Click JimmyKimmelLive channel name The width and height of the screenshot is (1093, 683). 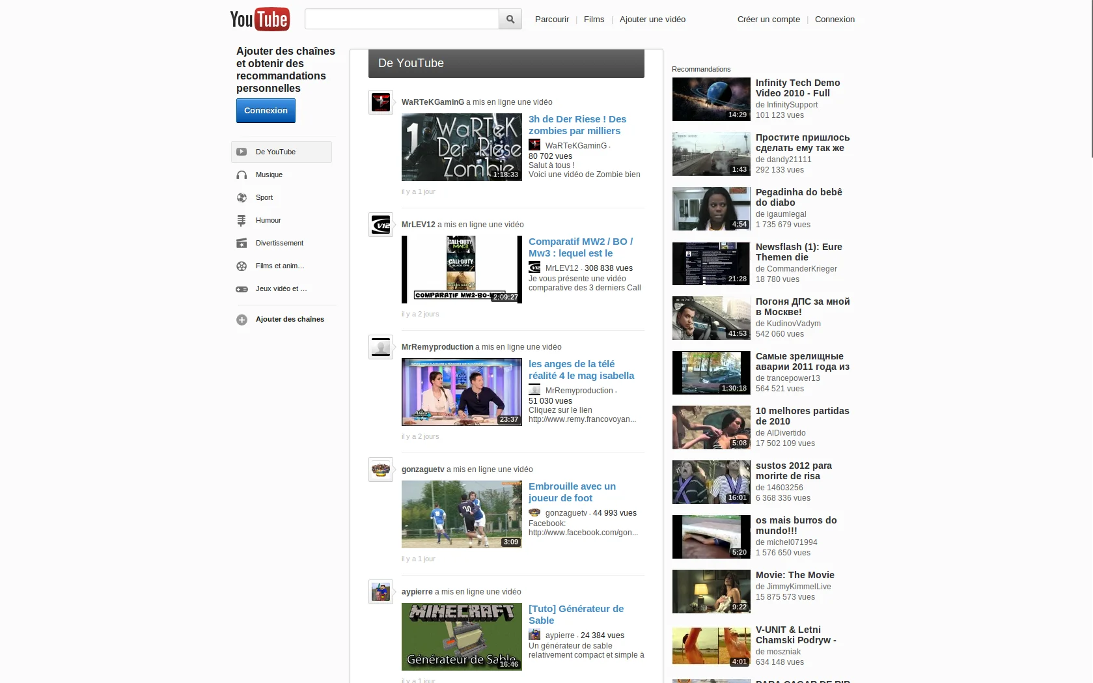tap(799, 587)
